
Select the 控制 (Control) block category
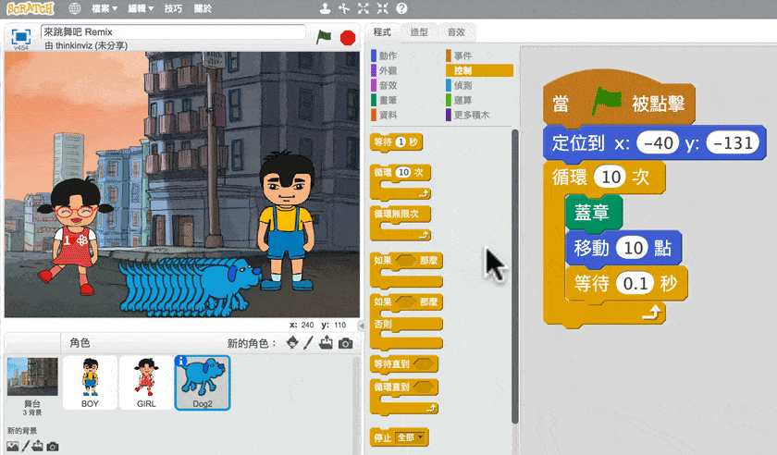479,70
